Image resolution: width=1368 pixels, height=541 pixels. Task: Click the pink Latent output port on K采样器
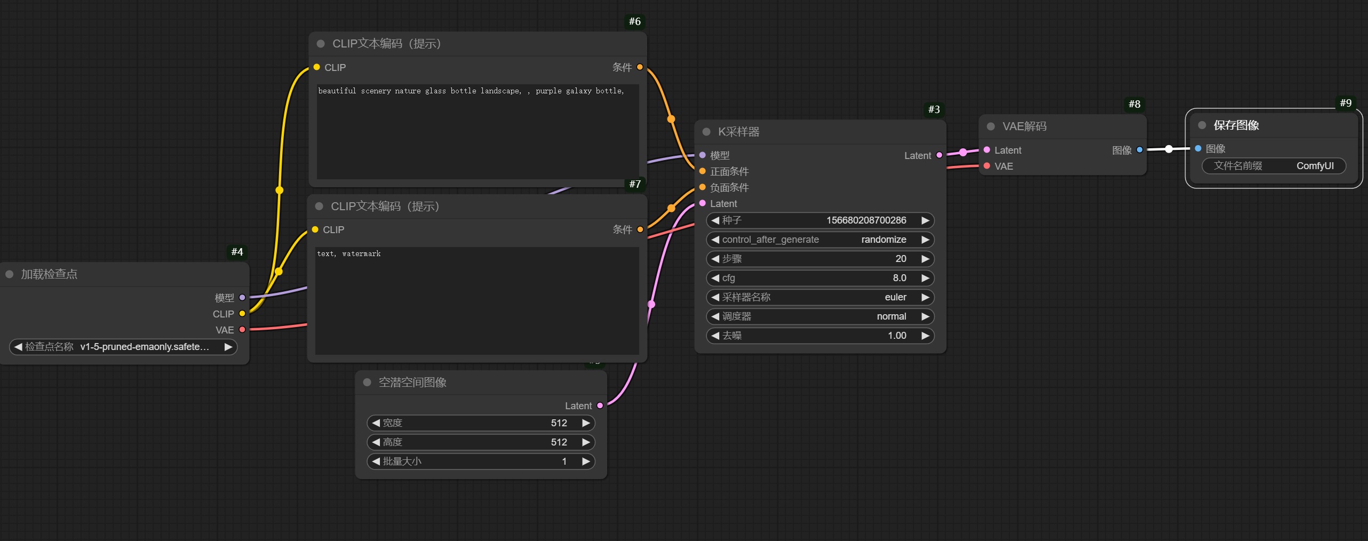tap(939, 155)
